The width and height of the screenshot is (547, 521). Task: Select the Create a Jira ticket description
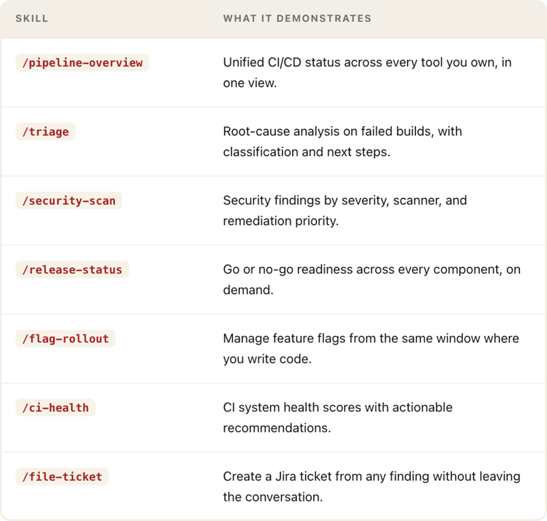click(x=372, y=486)
